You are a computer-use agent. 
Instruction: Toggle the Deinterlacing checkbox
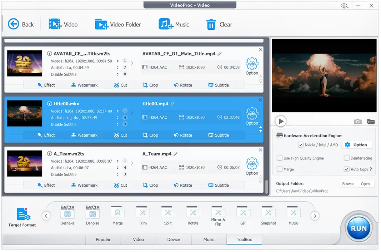pyautogui.click(x=346, y=158)
